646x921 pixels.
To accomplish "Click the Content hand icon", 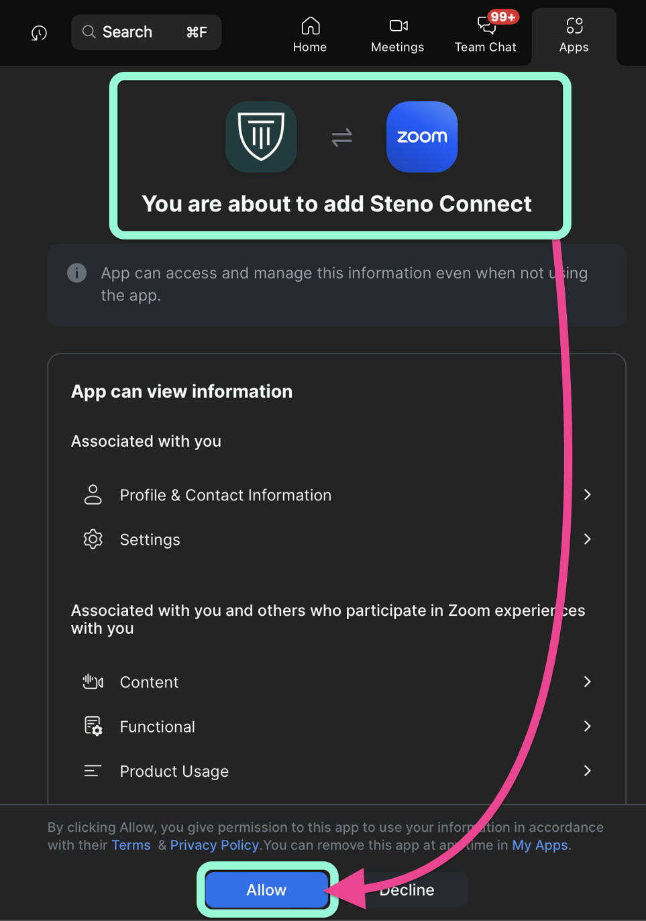I will (93, 682).
